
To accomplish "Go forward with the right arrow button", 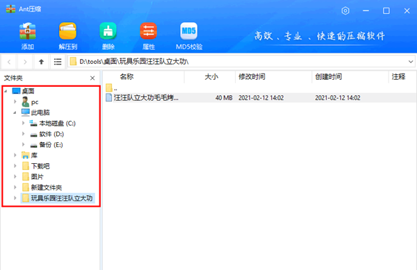I will tap(25, 62).
